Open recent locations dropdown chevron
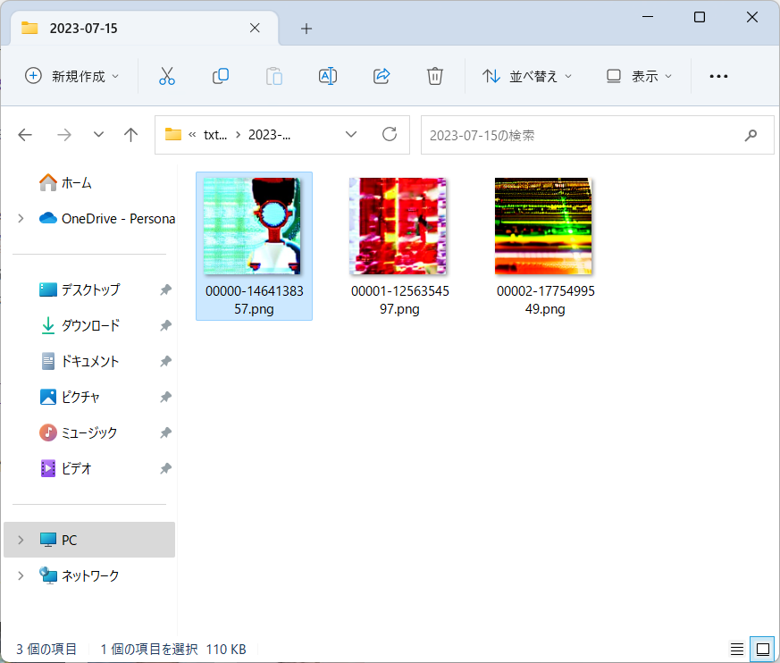Image resolution: width=780 pixels, height=663 pixels. (98, 134)
